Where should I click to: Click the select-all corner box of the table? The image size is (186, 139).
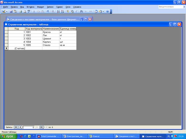point(6,29)
